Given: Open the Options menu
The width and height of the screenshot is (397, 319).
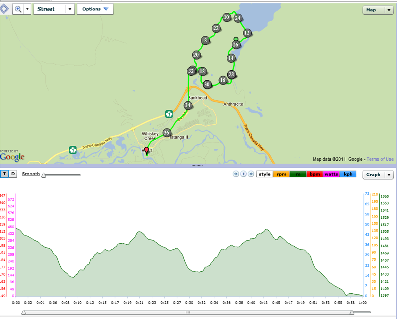Looking at the screenshot, I should [x=95, y=9].
